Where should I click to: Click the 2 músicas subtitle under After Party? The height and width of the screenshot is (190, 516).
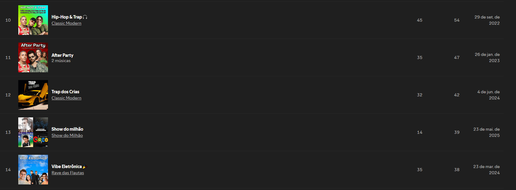pyautogui.click(x=61, y=61)
